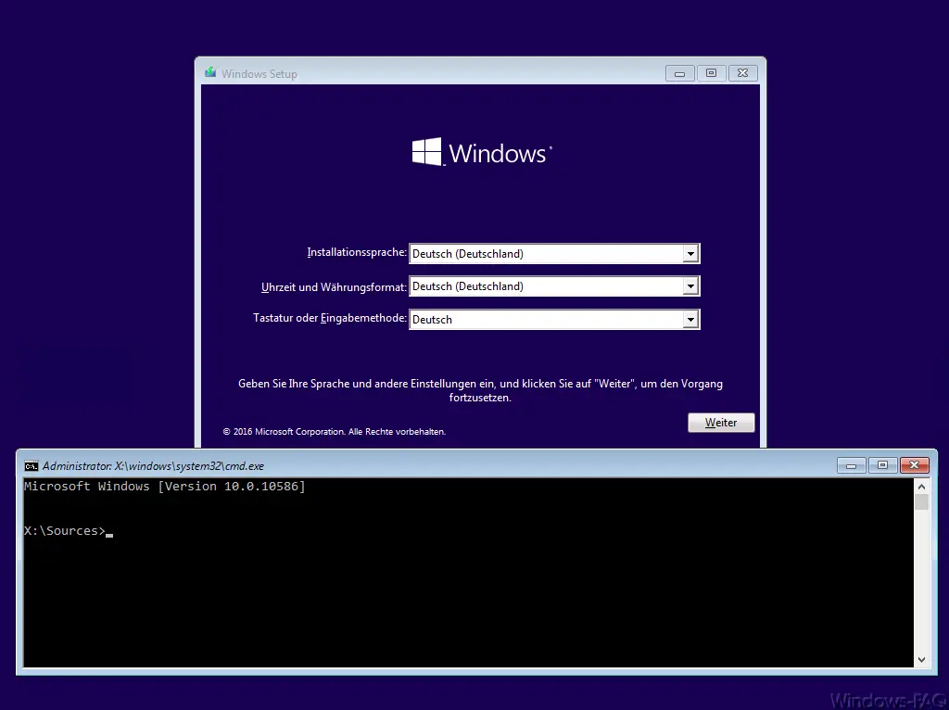Minimize the cmd.exe Administrator window

pyautogui.click(x=851, y=465)
